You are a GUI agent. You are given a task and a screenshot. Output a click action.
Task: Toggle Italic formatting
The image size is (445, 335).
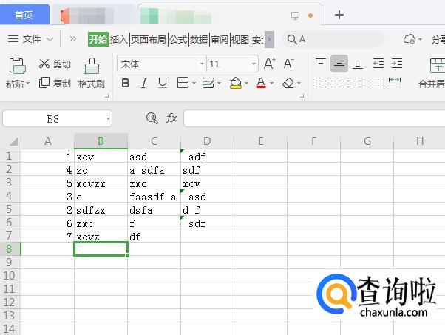click(x=144, y=83)
